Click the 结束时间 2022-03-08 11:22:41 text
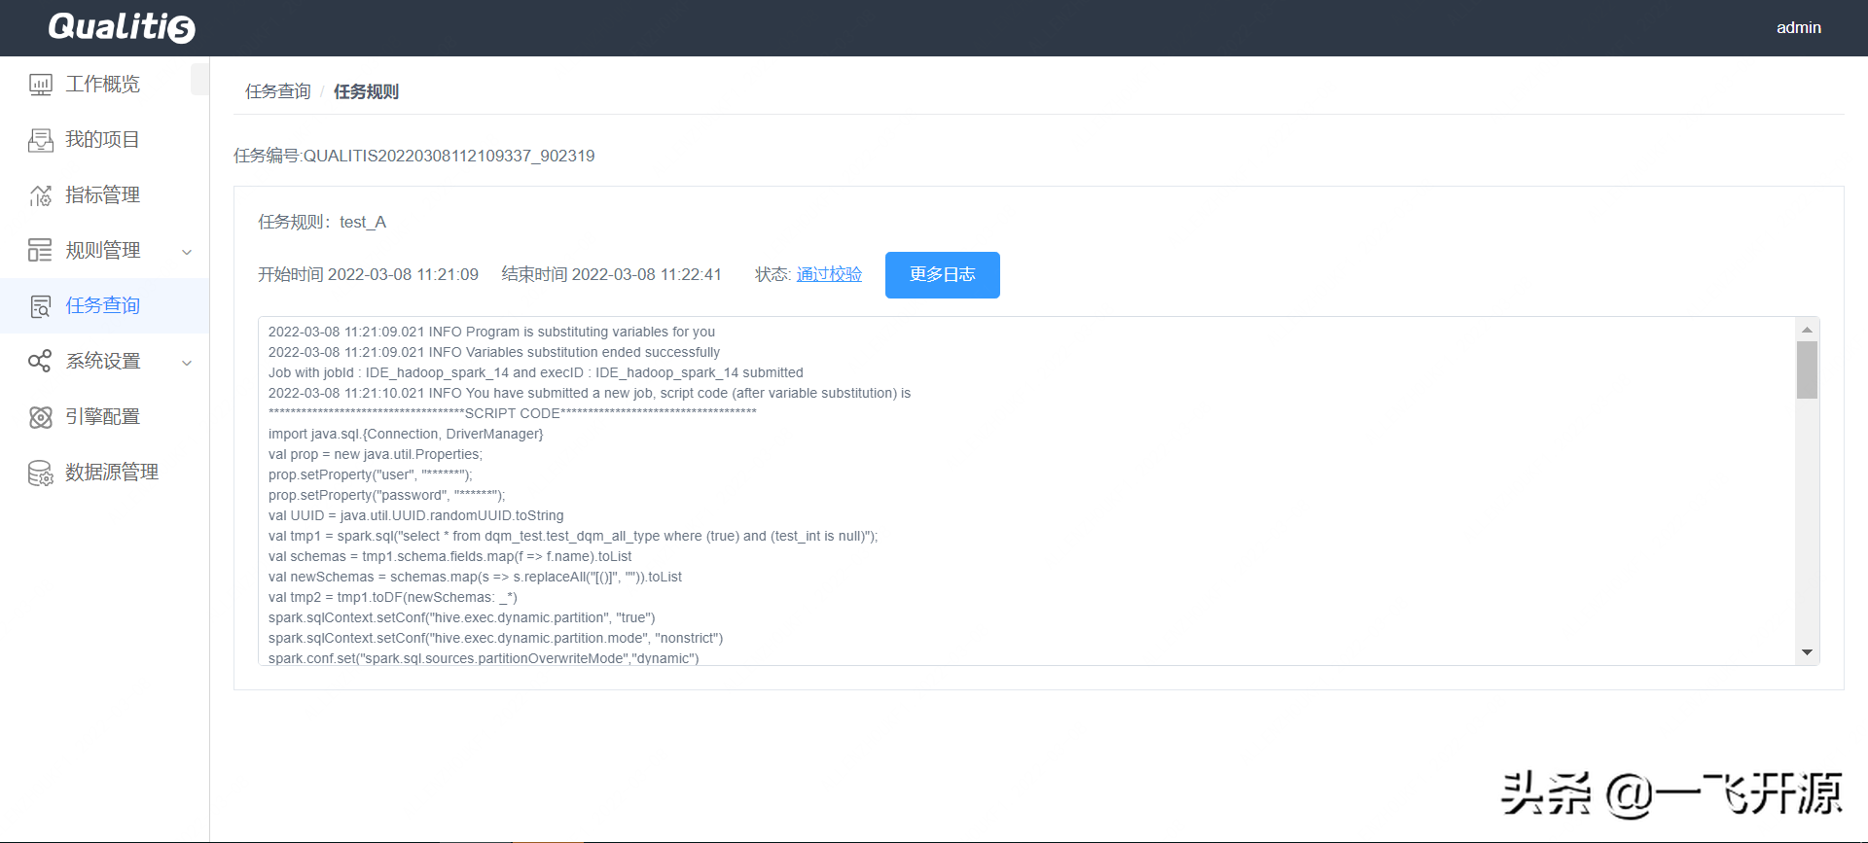 point(611,274)
